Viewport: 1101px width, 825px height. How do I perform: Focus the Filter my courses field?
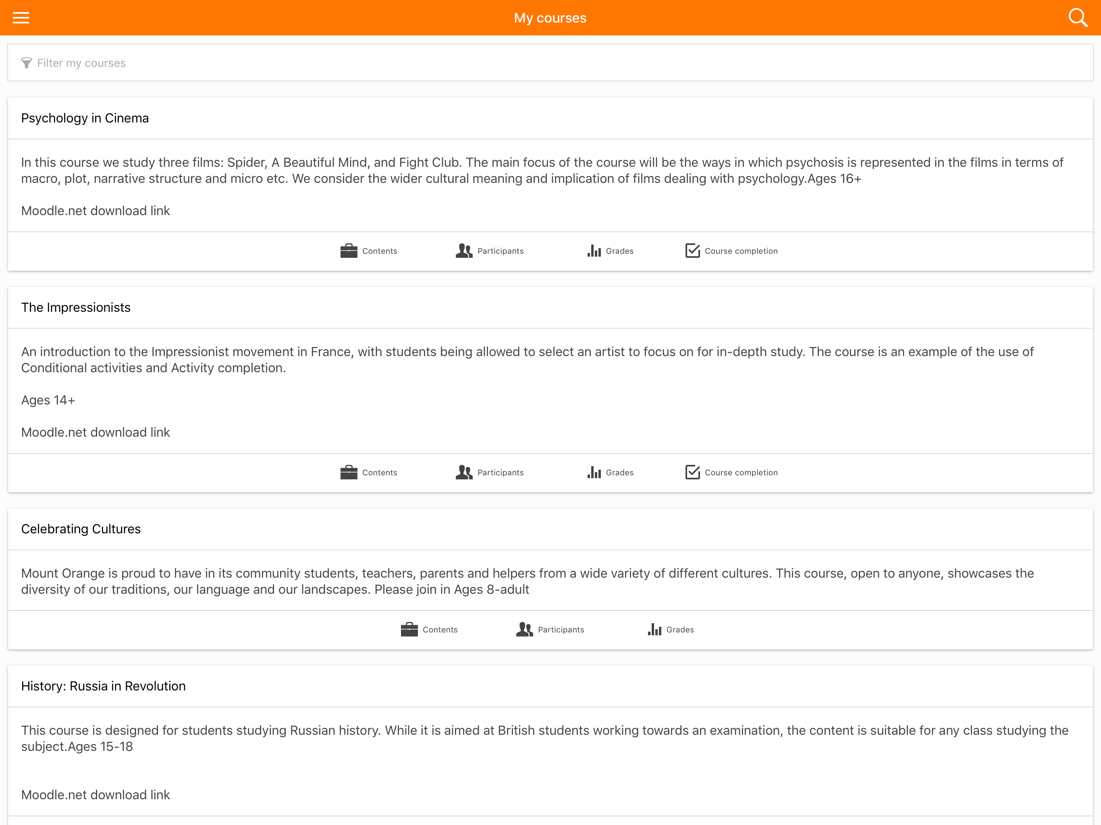(x=550, y=63)
